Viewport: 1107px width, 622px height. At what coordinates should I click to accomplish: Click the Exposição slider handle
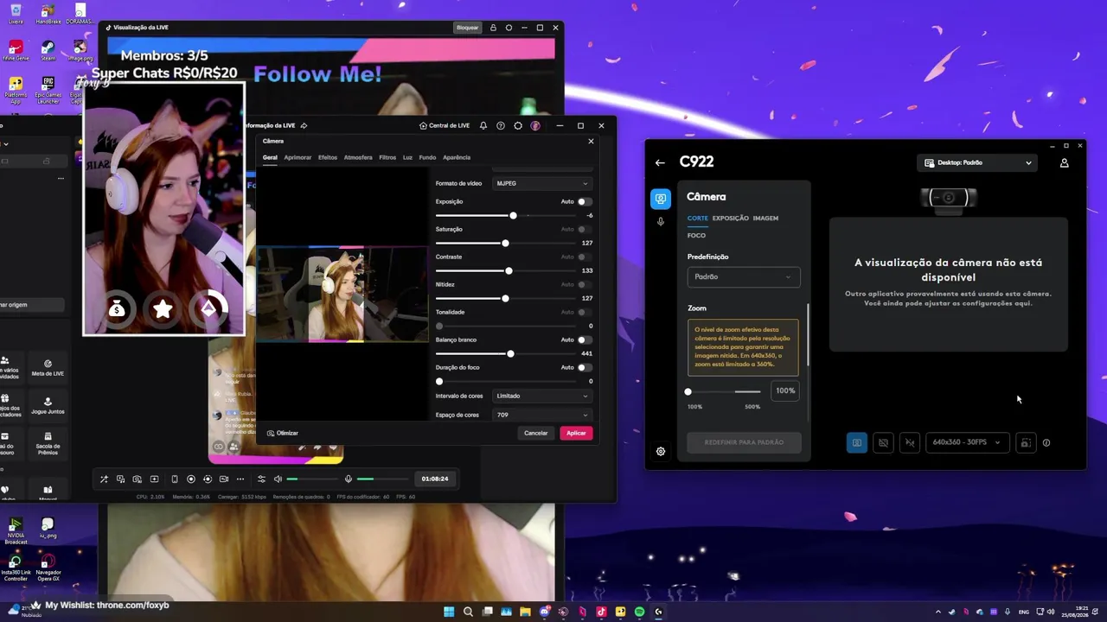tap(513, 215)
